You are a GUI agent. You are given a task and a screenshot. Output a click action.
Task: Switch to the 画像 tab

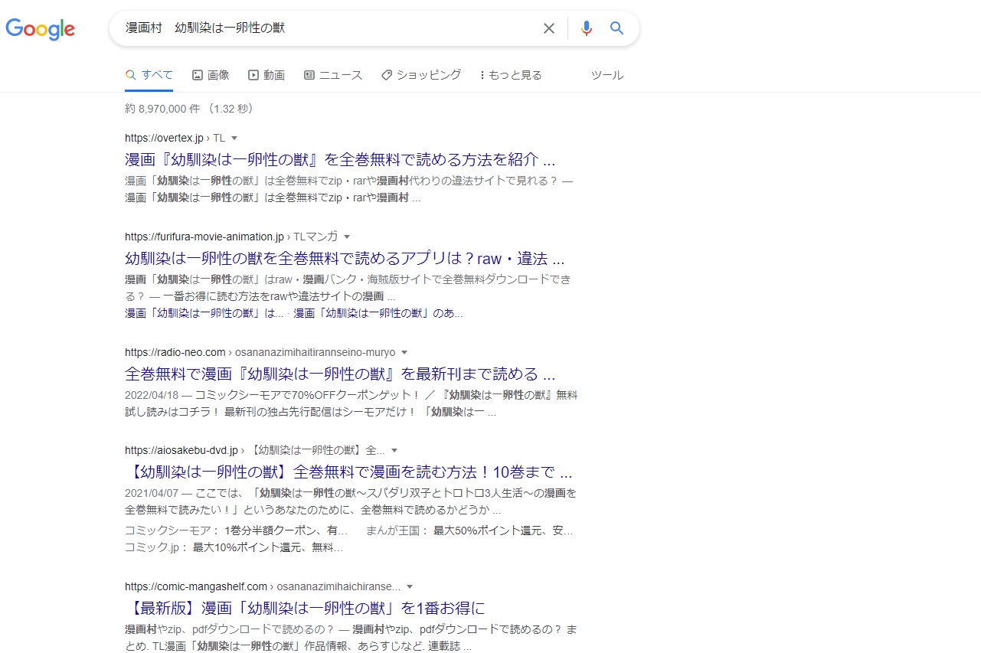(x=211, y=75)
